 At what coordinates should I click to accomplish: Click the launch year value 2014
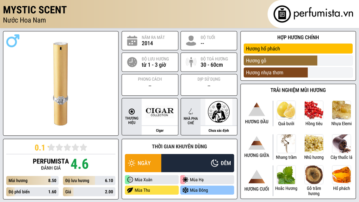pyautogui.click(x=147, y=43)
